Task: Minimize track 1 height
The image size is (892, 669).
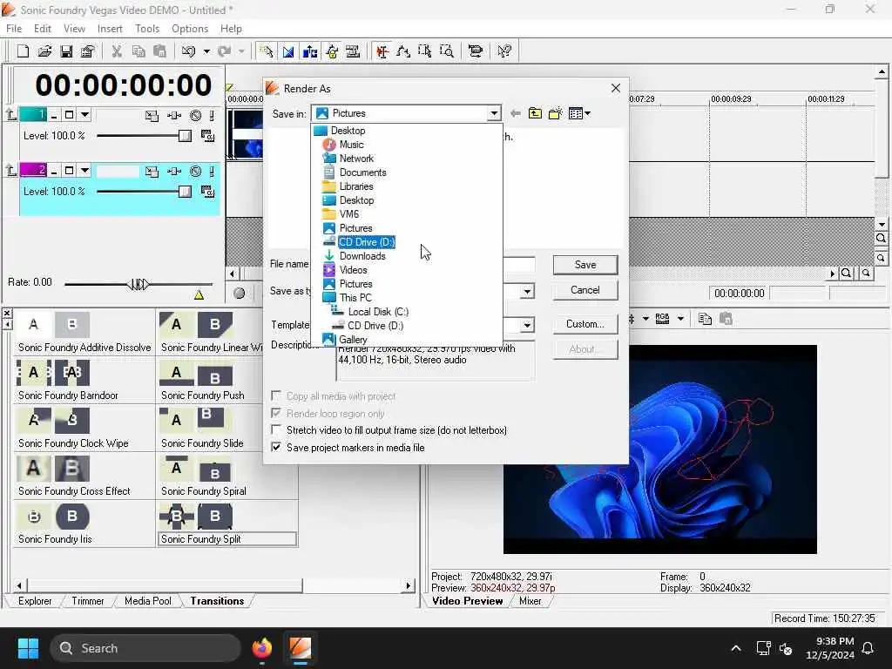Action: click(54, 116)
